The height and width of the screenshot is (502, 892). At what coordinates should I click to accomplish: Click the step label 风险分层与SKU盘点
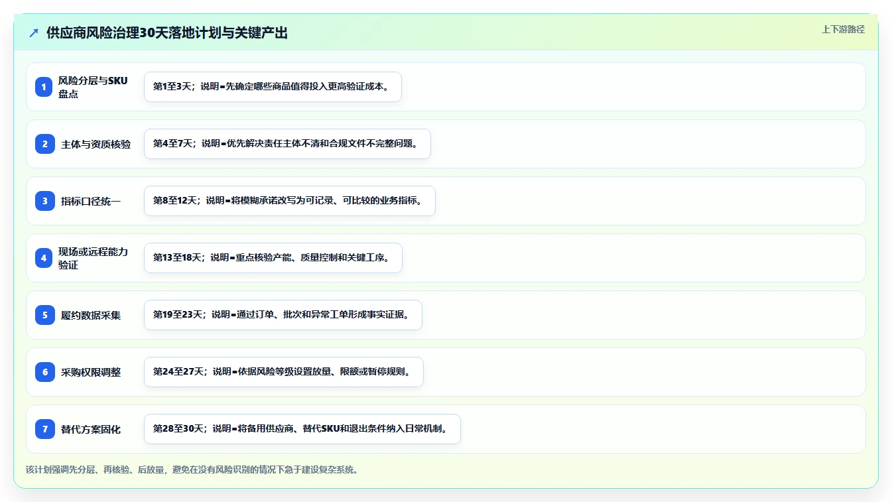(93, 87)
